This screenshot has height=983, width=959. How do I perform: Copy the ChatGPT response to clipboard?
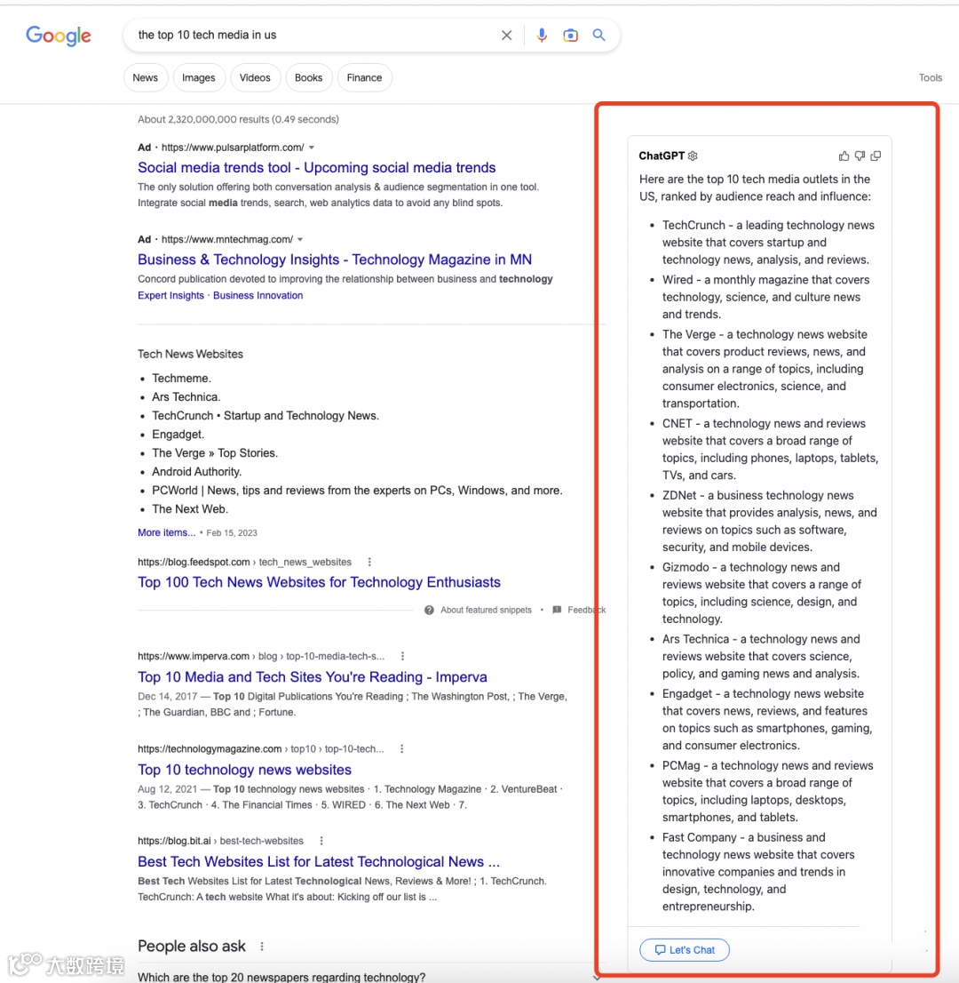[x=876, y=156]
